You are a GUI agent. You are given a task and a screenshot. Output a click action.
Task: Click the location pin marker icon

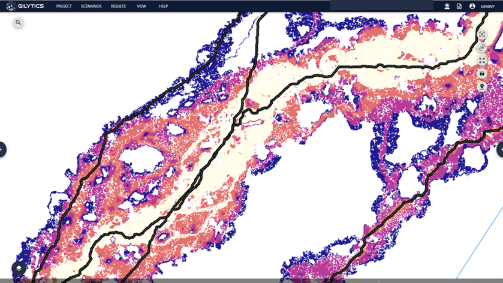click(x=482, y=86)
